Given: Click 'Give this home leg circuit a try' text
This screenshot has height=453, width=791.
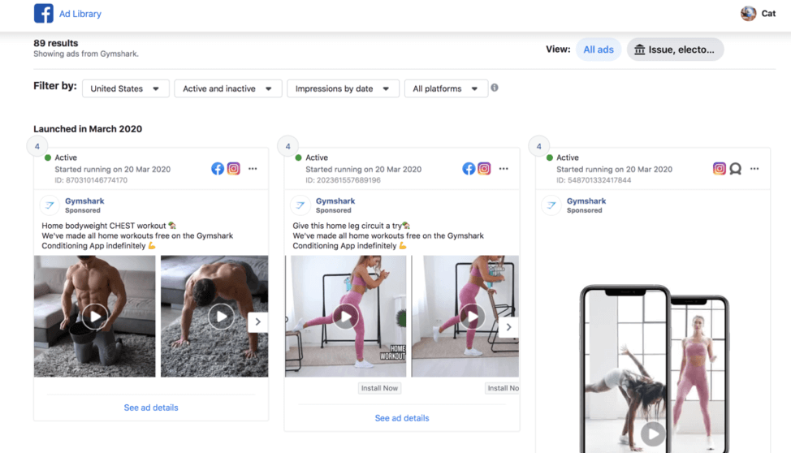Looking at the screenshot, I should pos(347,226).
